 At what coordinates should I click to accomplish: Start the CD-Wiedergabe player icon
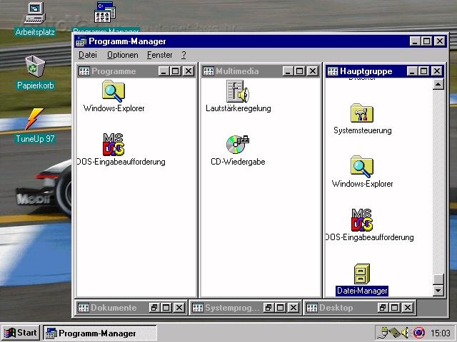tap(237, 145)
